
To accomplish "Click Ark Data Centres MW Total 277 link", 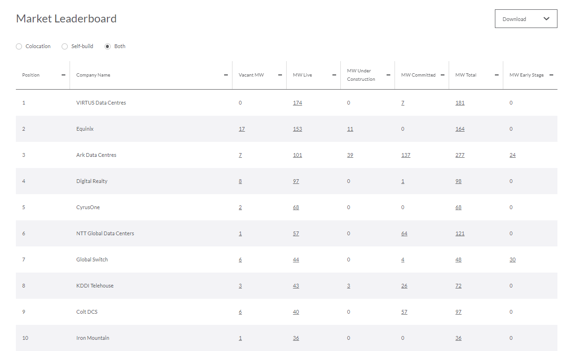I will (x=460, y=155).
